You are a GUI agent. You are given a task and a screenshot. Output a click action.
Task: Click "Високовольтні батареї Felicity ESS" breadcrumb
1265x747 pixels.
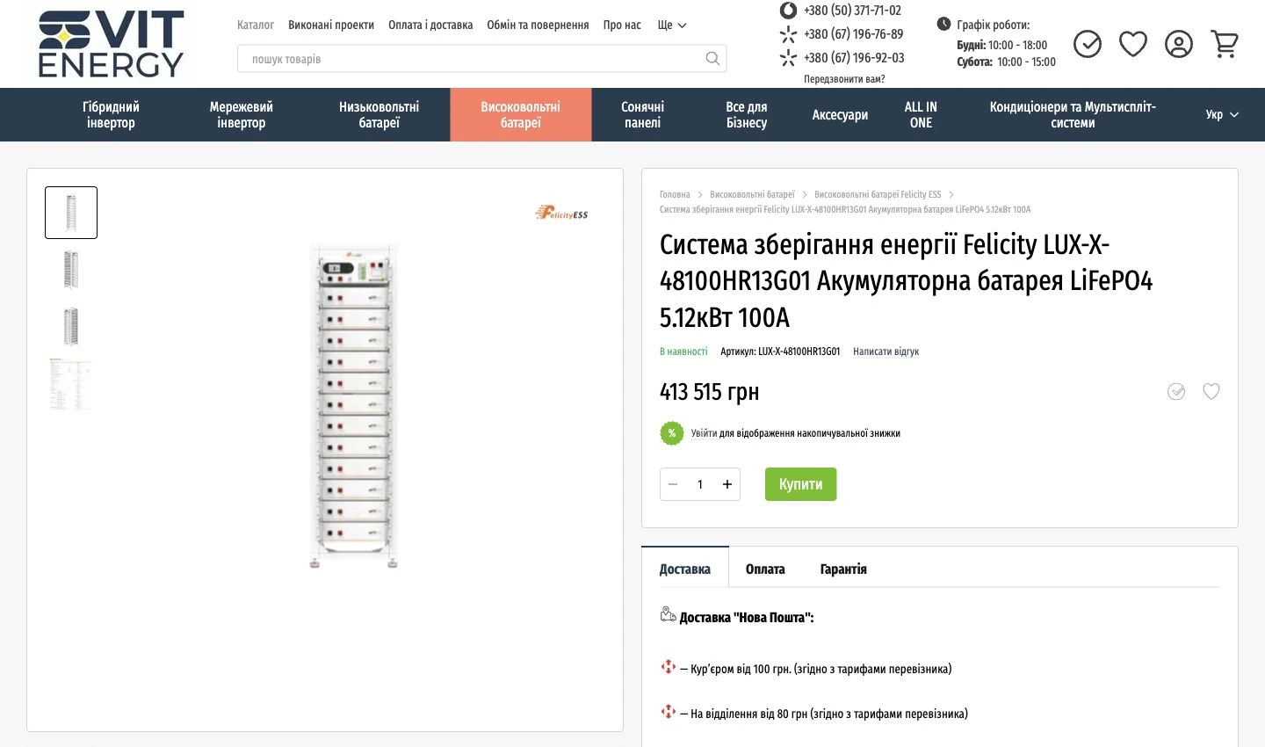(x=878, y=195)
